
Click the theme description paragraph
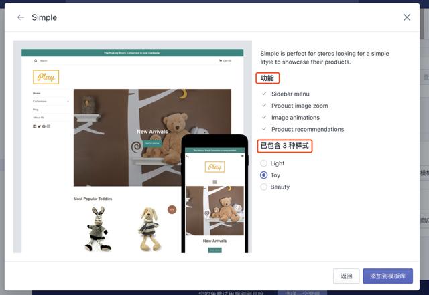click(324, 58)
